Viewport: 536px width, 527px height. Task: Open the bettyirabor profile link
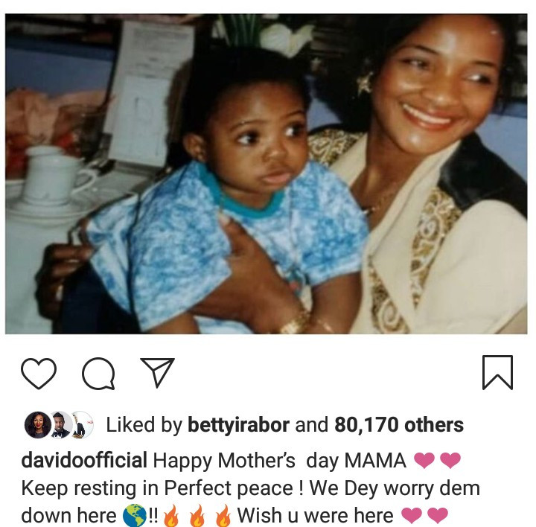pos(238,425)
